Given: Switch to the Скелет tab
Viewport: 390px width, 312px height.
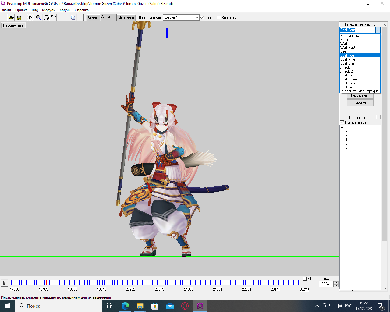Looking at the screenshot, I should tap(93, 17).
